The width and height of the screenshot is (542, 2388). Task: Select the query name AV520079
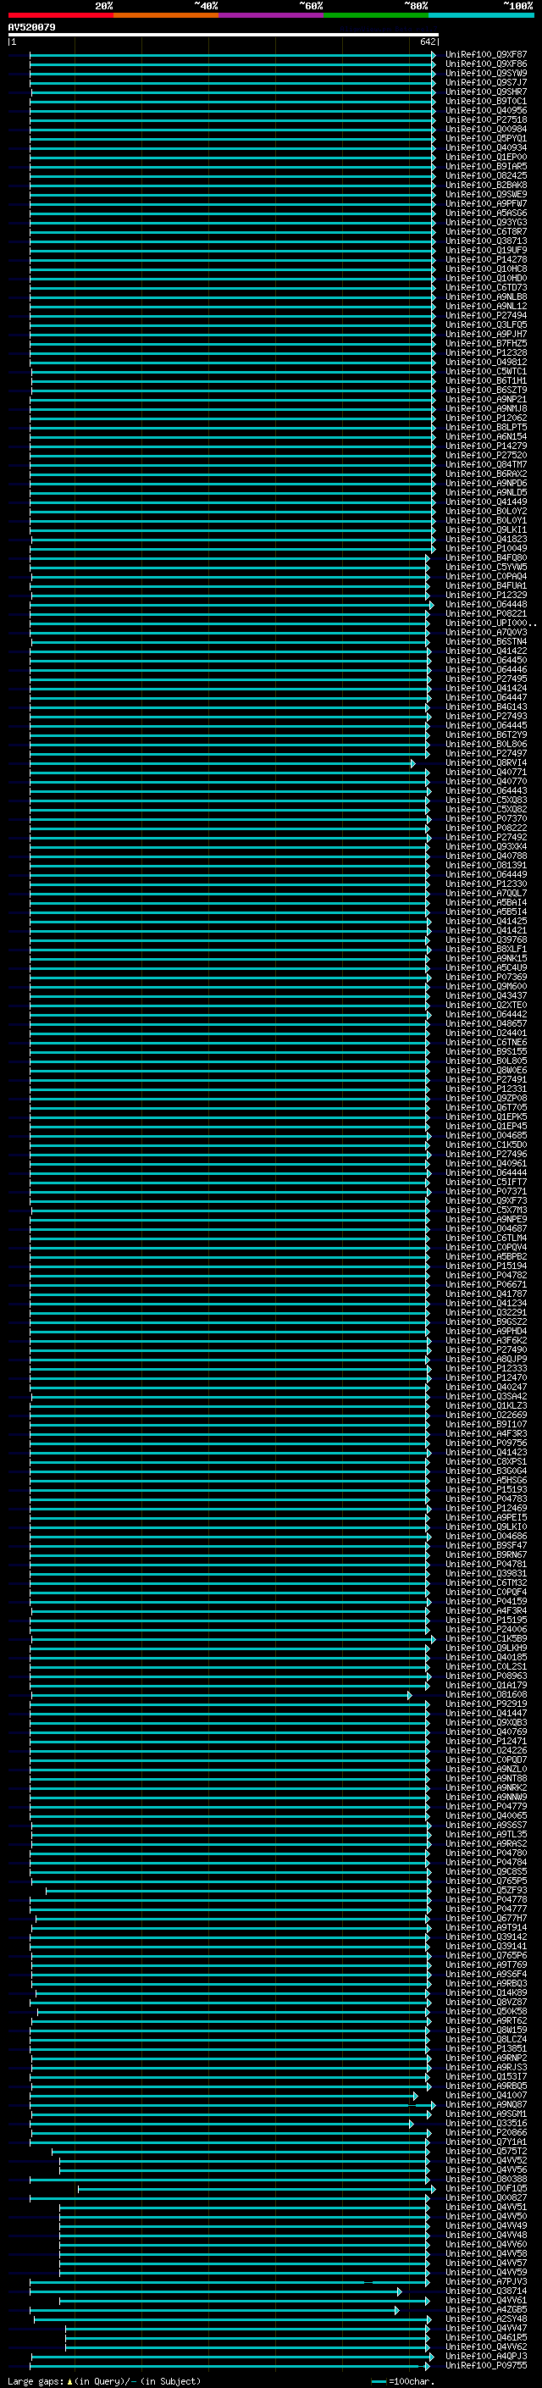pos(31,27)
